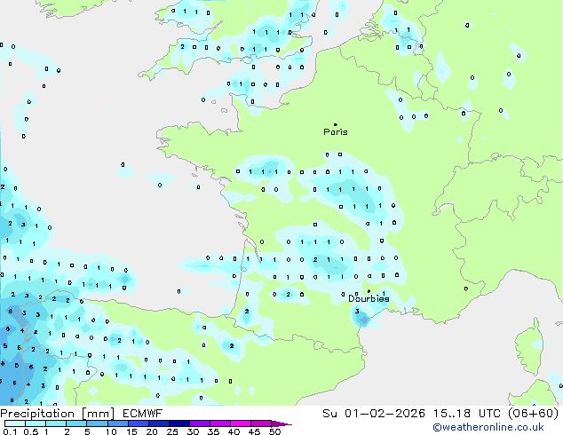Click the legend value 45
Screen dimensions: 563x435
(x=254, y=431)
